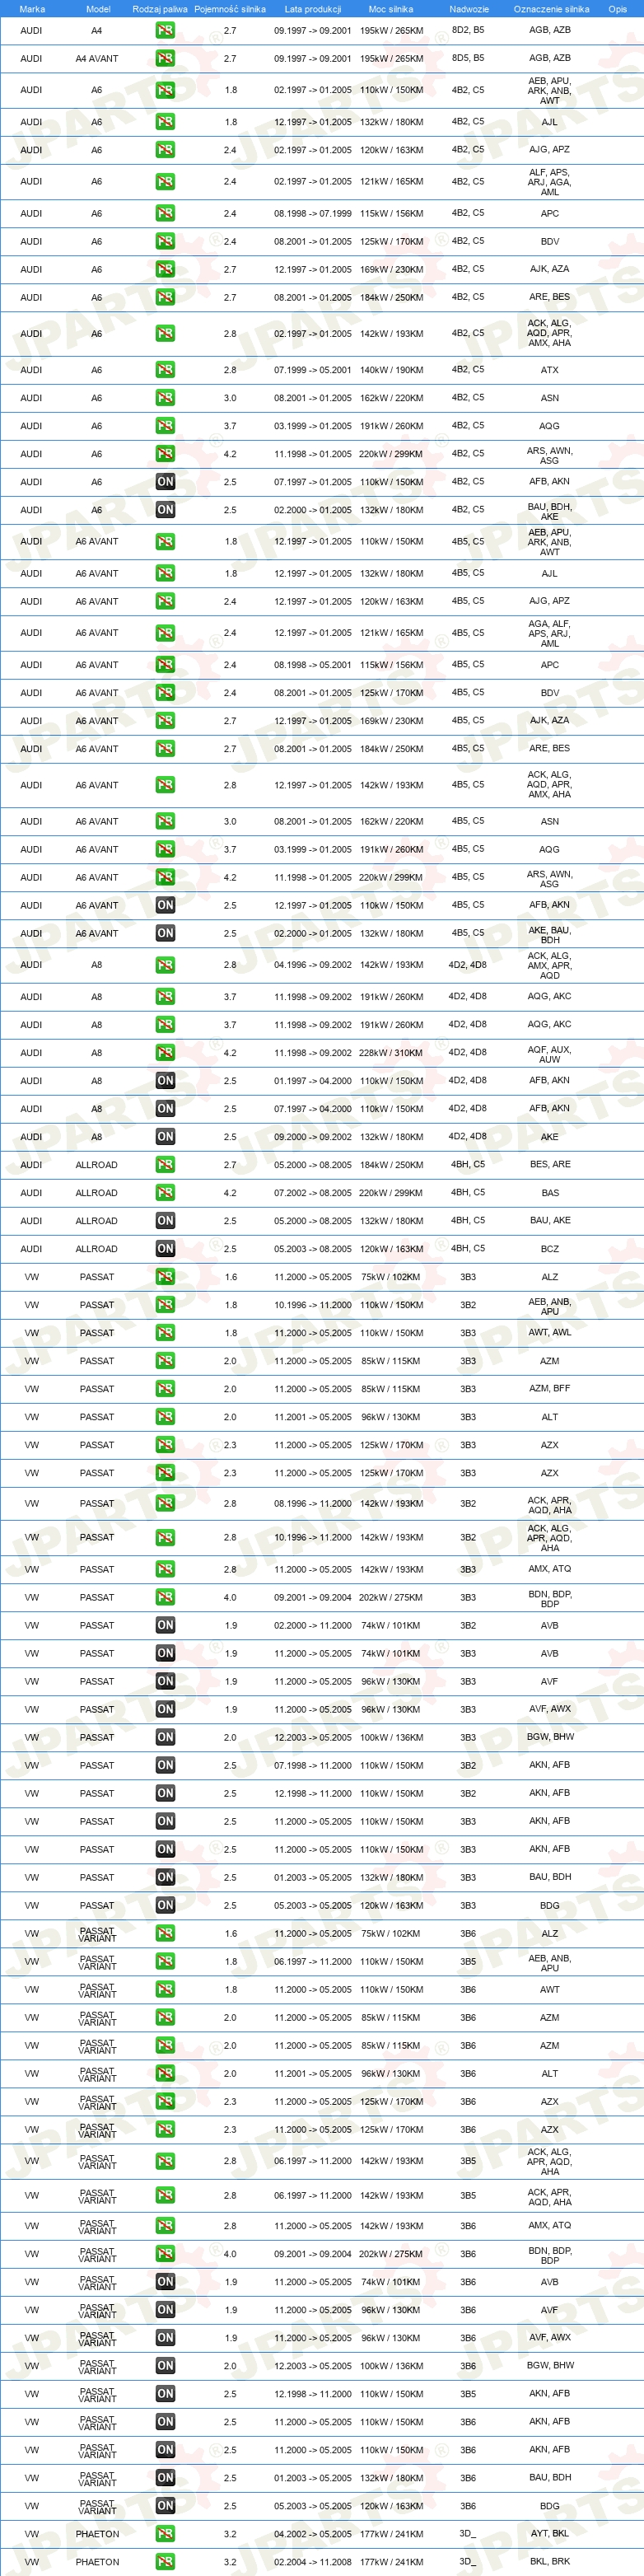The image size is (644, 2576).
Task: Click the engine code cell 'AGB, AZB' in the A4 AVANT row
Action: point(550,58)
